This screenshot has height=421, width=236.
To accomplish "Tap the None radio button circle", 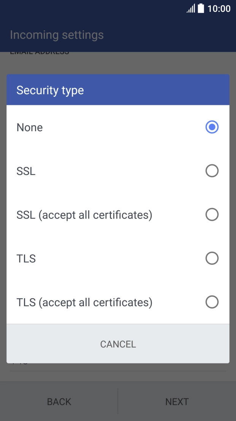I will coord(212,127).
